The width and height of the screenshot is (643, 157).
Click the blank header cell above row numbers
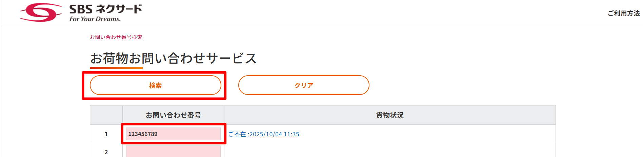[106, 115]
